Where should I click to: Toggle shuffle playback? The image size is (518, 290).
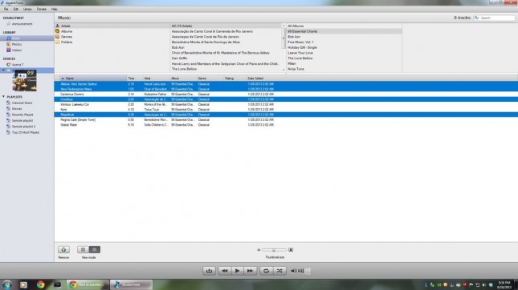[x=279, y=271]
